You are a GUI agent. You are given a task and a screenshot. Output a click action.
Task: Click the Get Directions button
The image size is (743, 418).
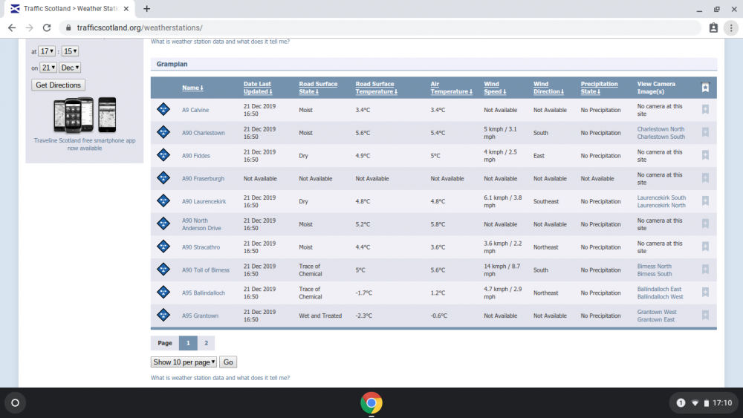[x=58, y=85]
